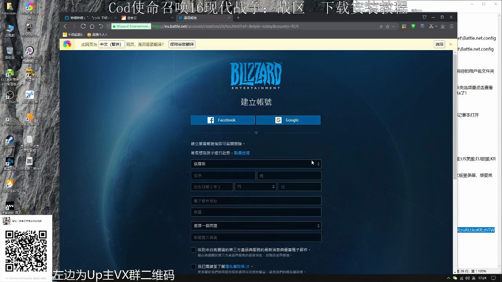Click the clock showing 17:24 in taskbar

point(482,278)
